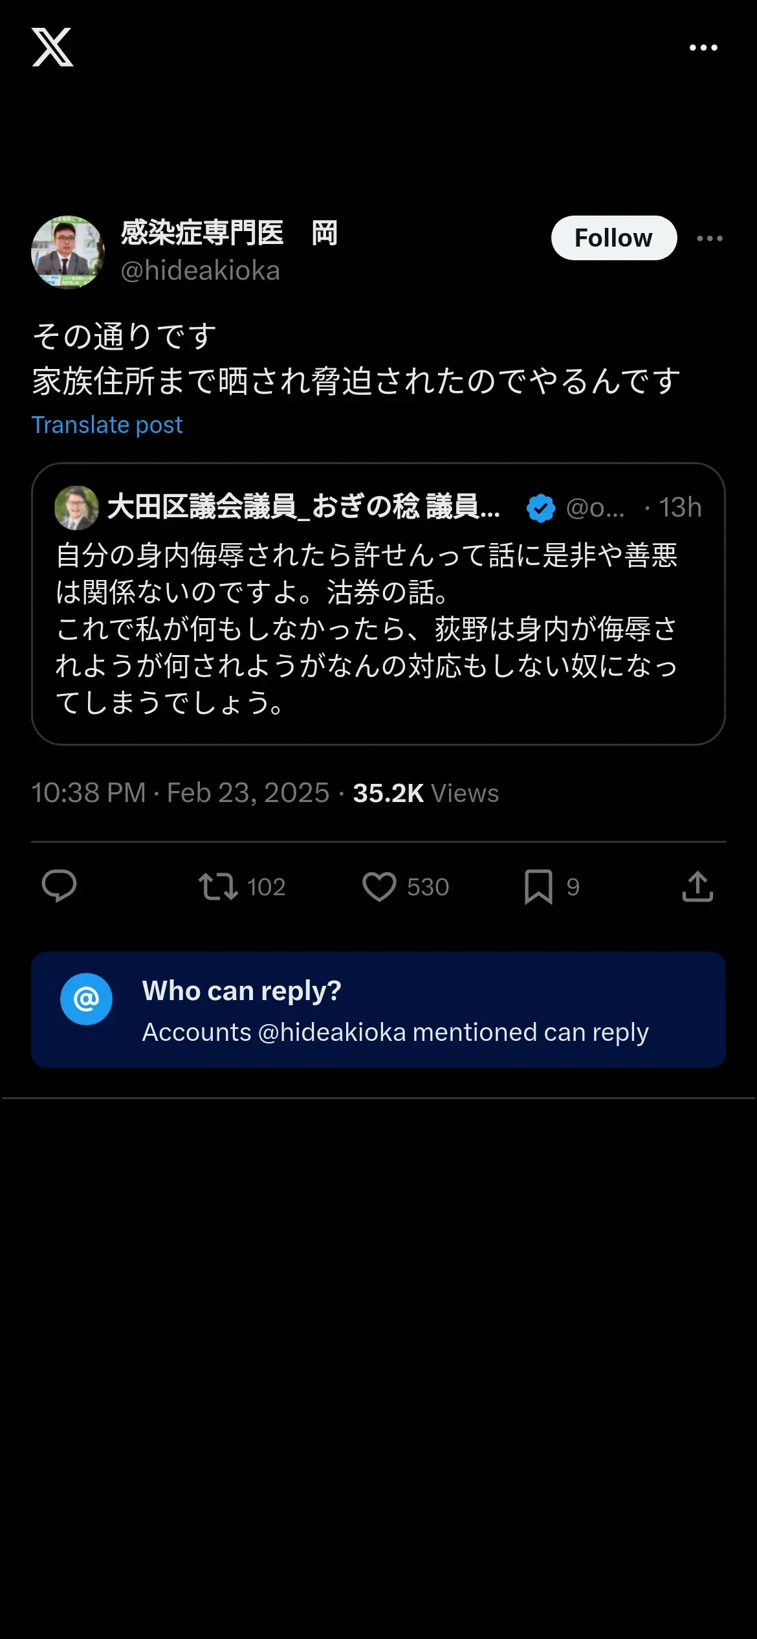Click Translate post link

tap(107, 425)
